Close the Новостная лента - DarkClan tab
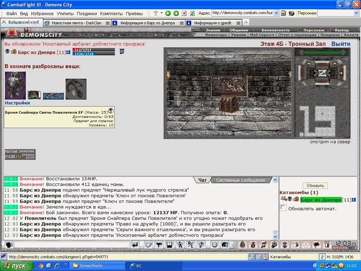Screen dimensions: 361x271 tap(108, 23)
